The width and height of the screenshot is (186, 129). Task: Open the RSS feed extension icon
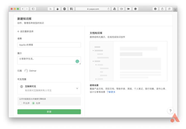tap(51, 9)
